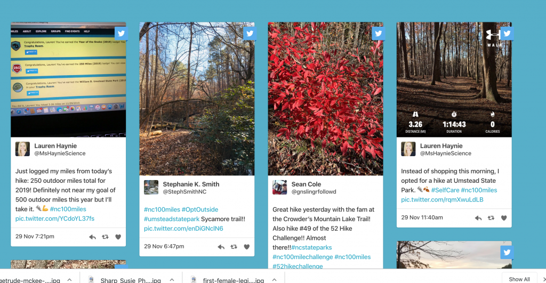
Task: Open the #OptOutside hashtag
Action: 200,209
